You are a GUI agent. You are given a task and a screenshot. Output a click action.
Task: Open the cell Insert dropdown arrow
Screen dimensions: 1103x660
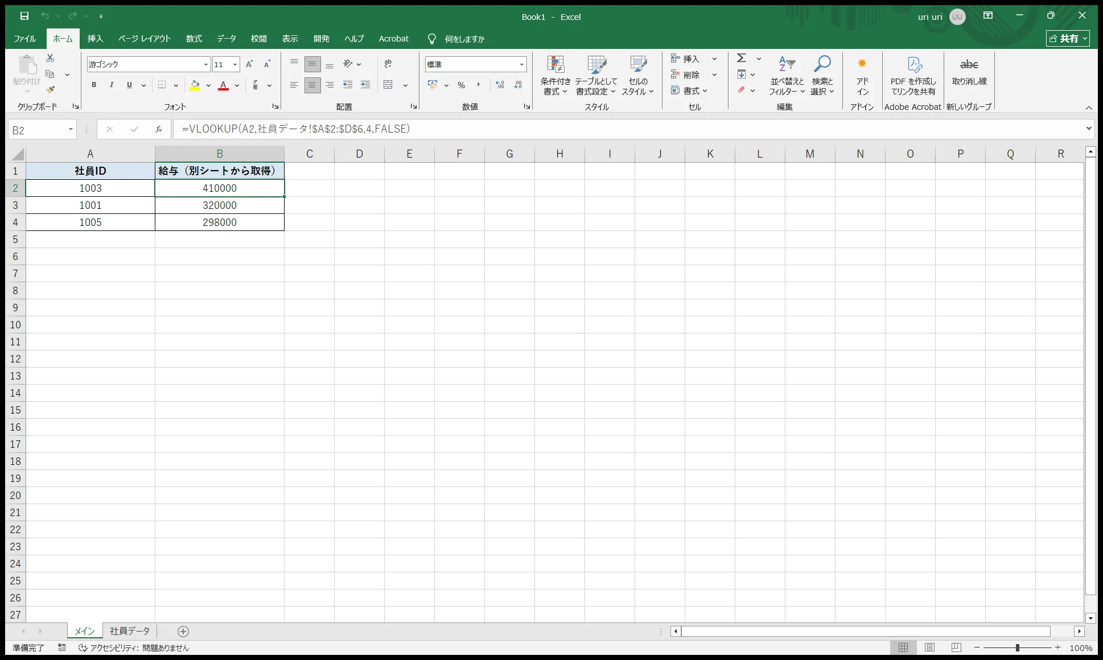(x=714, y=59)
